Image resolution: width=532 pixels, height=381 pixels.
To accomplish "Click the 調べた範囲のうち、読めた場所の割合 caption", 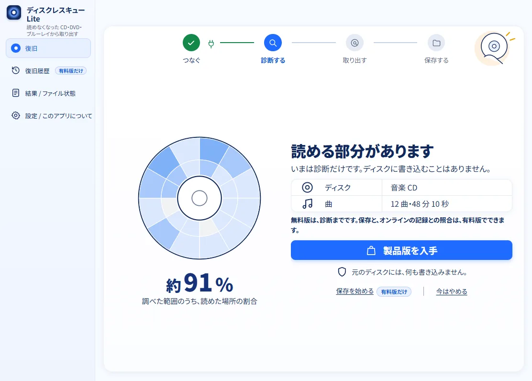I will [x=199, y=301].
